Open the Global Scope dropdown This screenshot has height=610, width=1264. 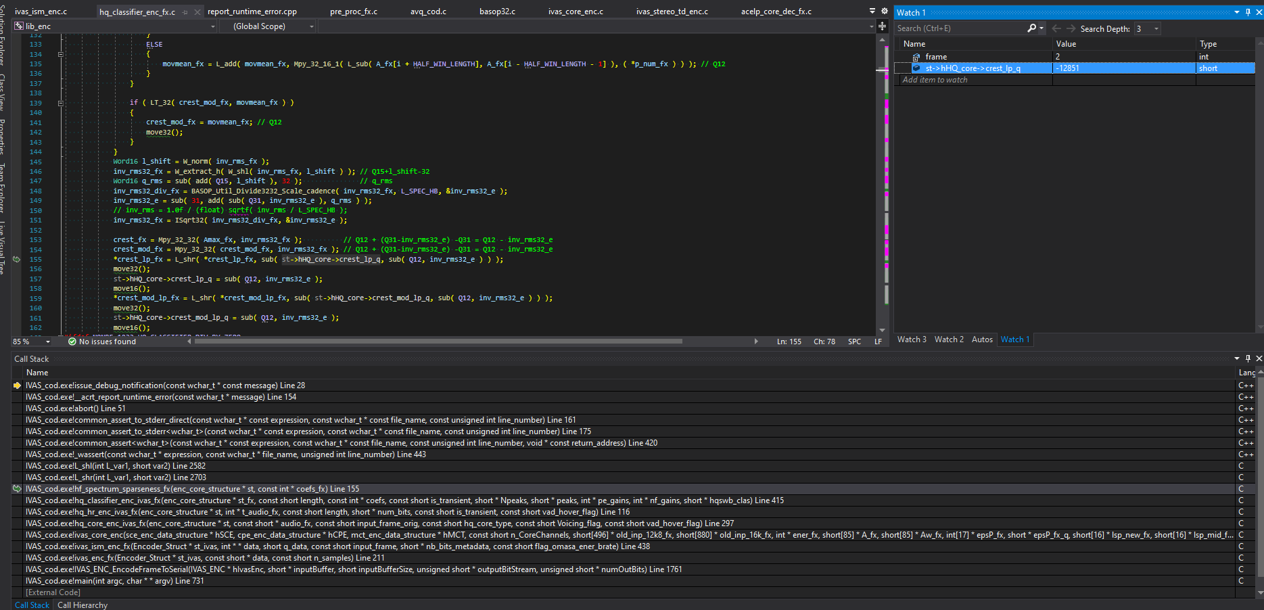(311, 26)
